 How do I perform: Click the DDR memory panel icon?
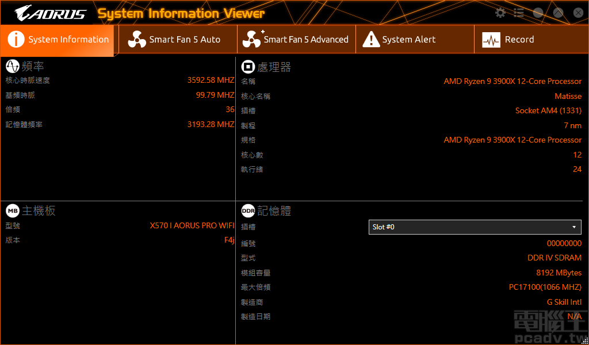click(248, 210)
